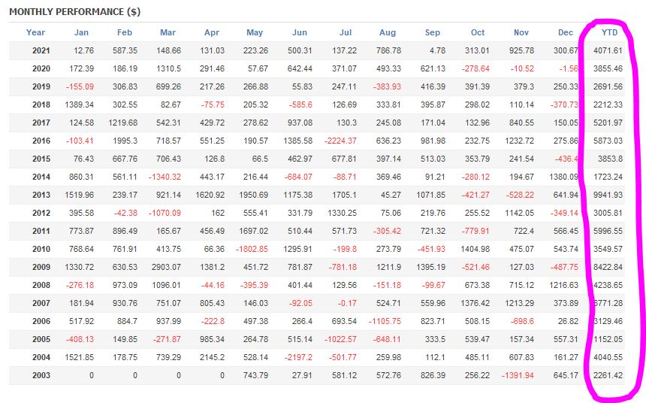Viewport: 646px width, 403px height.
Task: Click the 2009 YTD value 8422.84
Action: coord(607,267)
